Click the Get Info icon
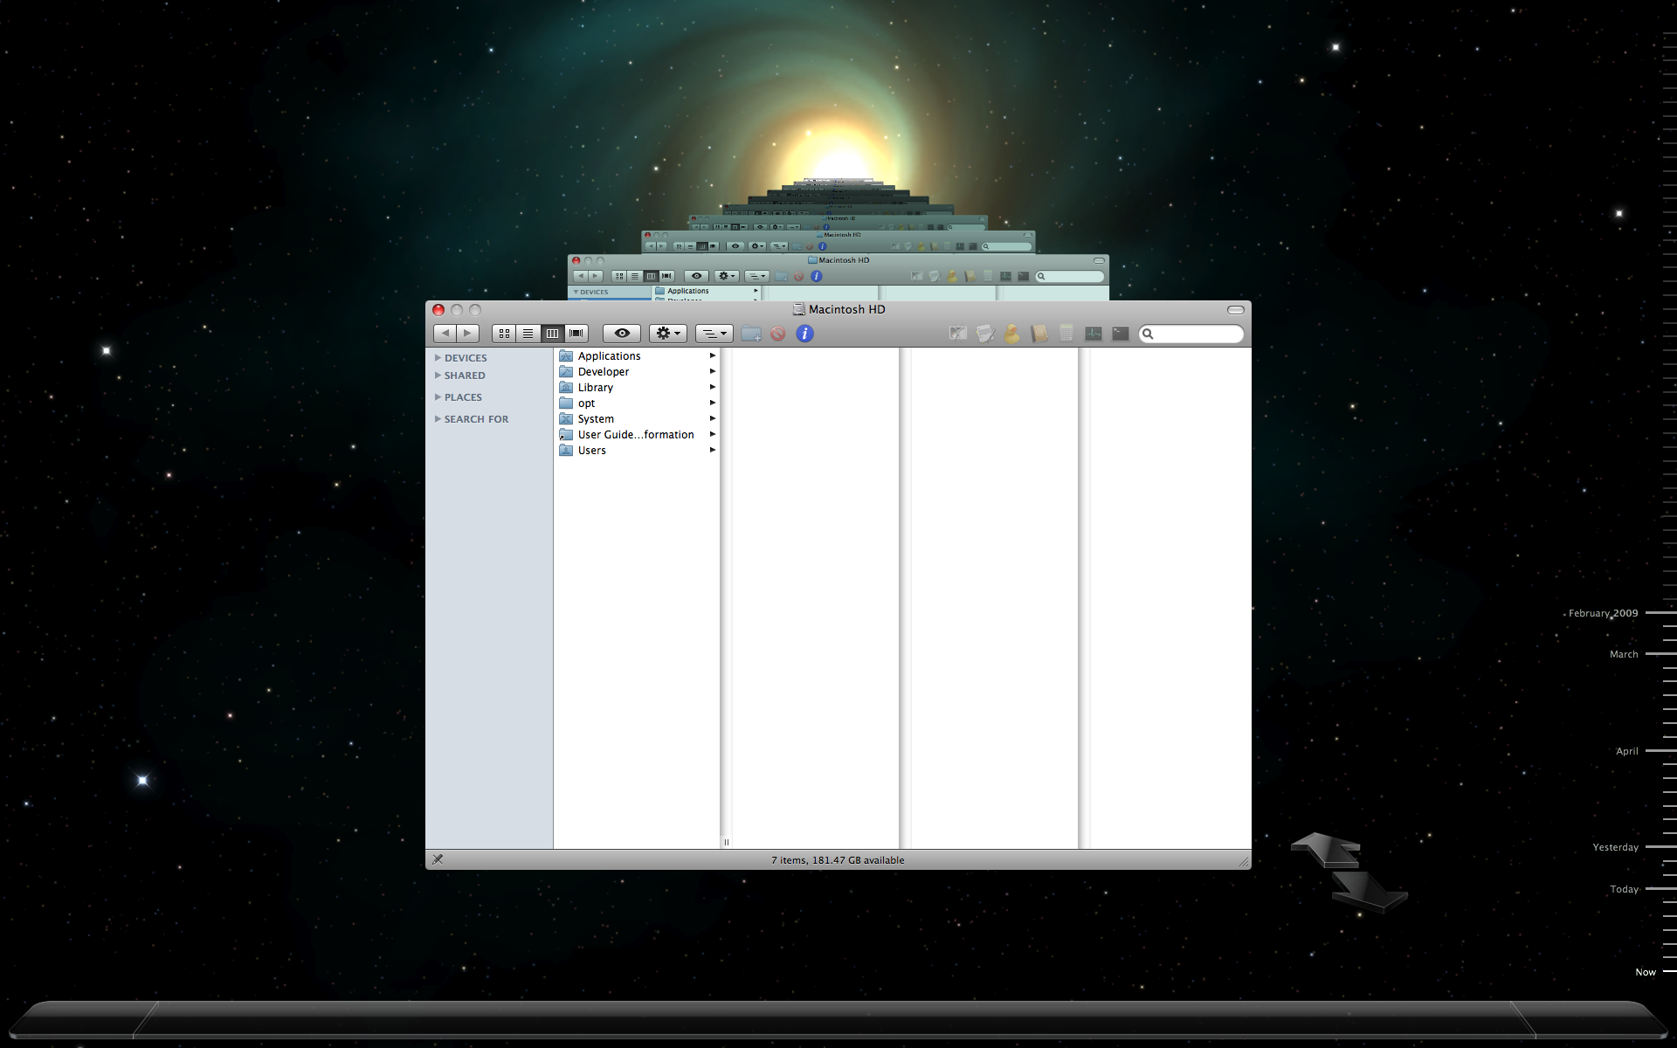This screenshot has width=1677, height=1048. (x=804, y=334)
